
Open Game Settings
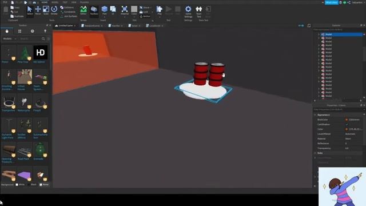tap(188, 11)
